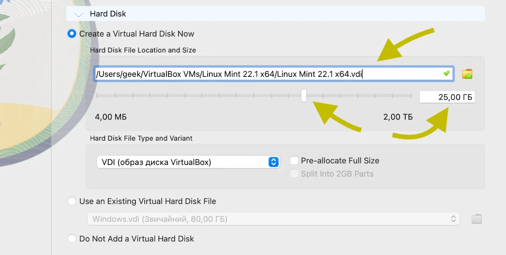This screenshot has width=506, height=255.
Task: Open the Windows.vdi existing disk dropdown
Action: click(x=274, y=219)
